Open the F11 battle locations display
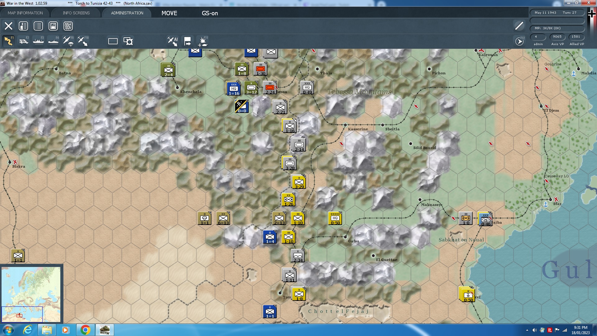This screenshot has height=336, width=597. tap(203, 41)
